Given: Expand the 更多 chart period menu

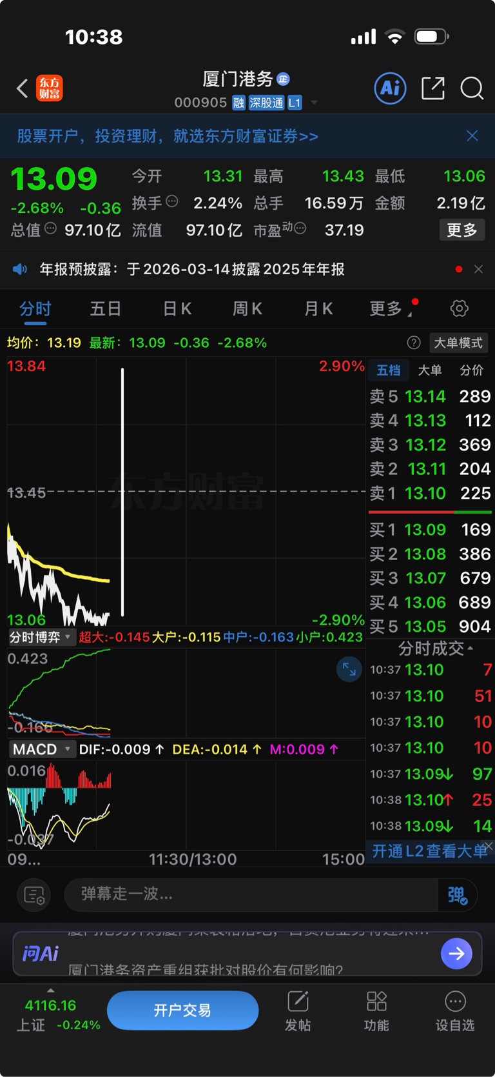Looking at the screenshot, I should tap(390, 308).
